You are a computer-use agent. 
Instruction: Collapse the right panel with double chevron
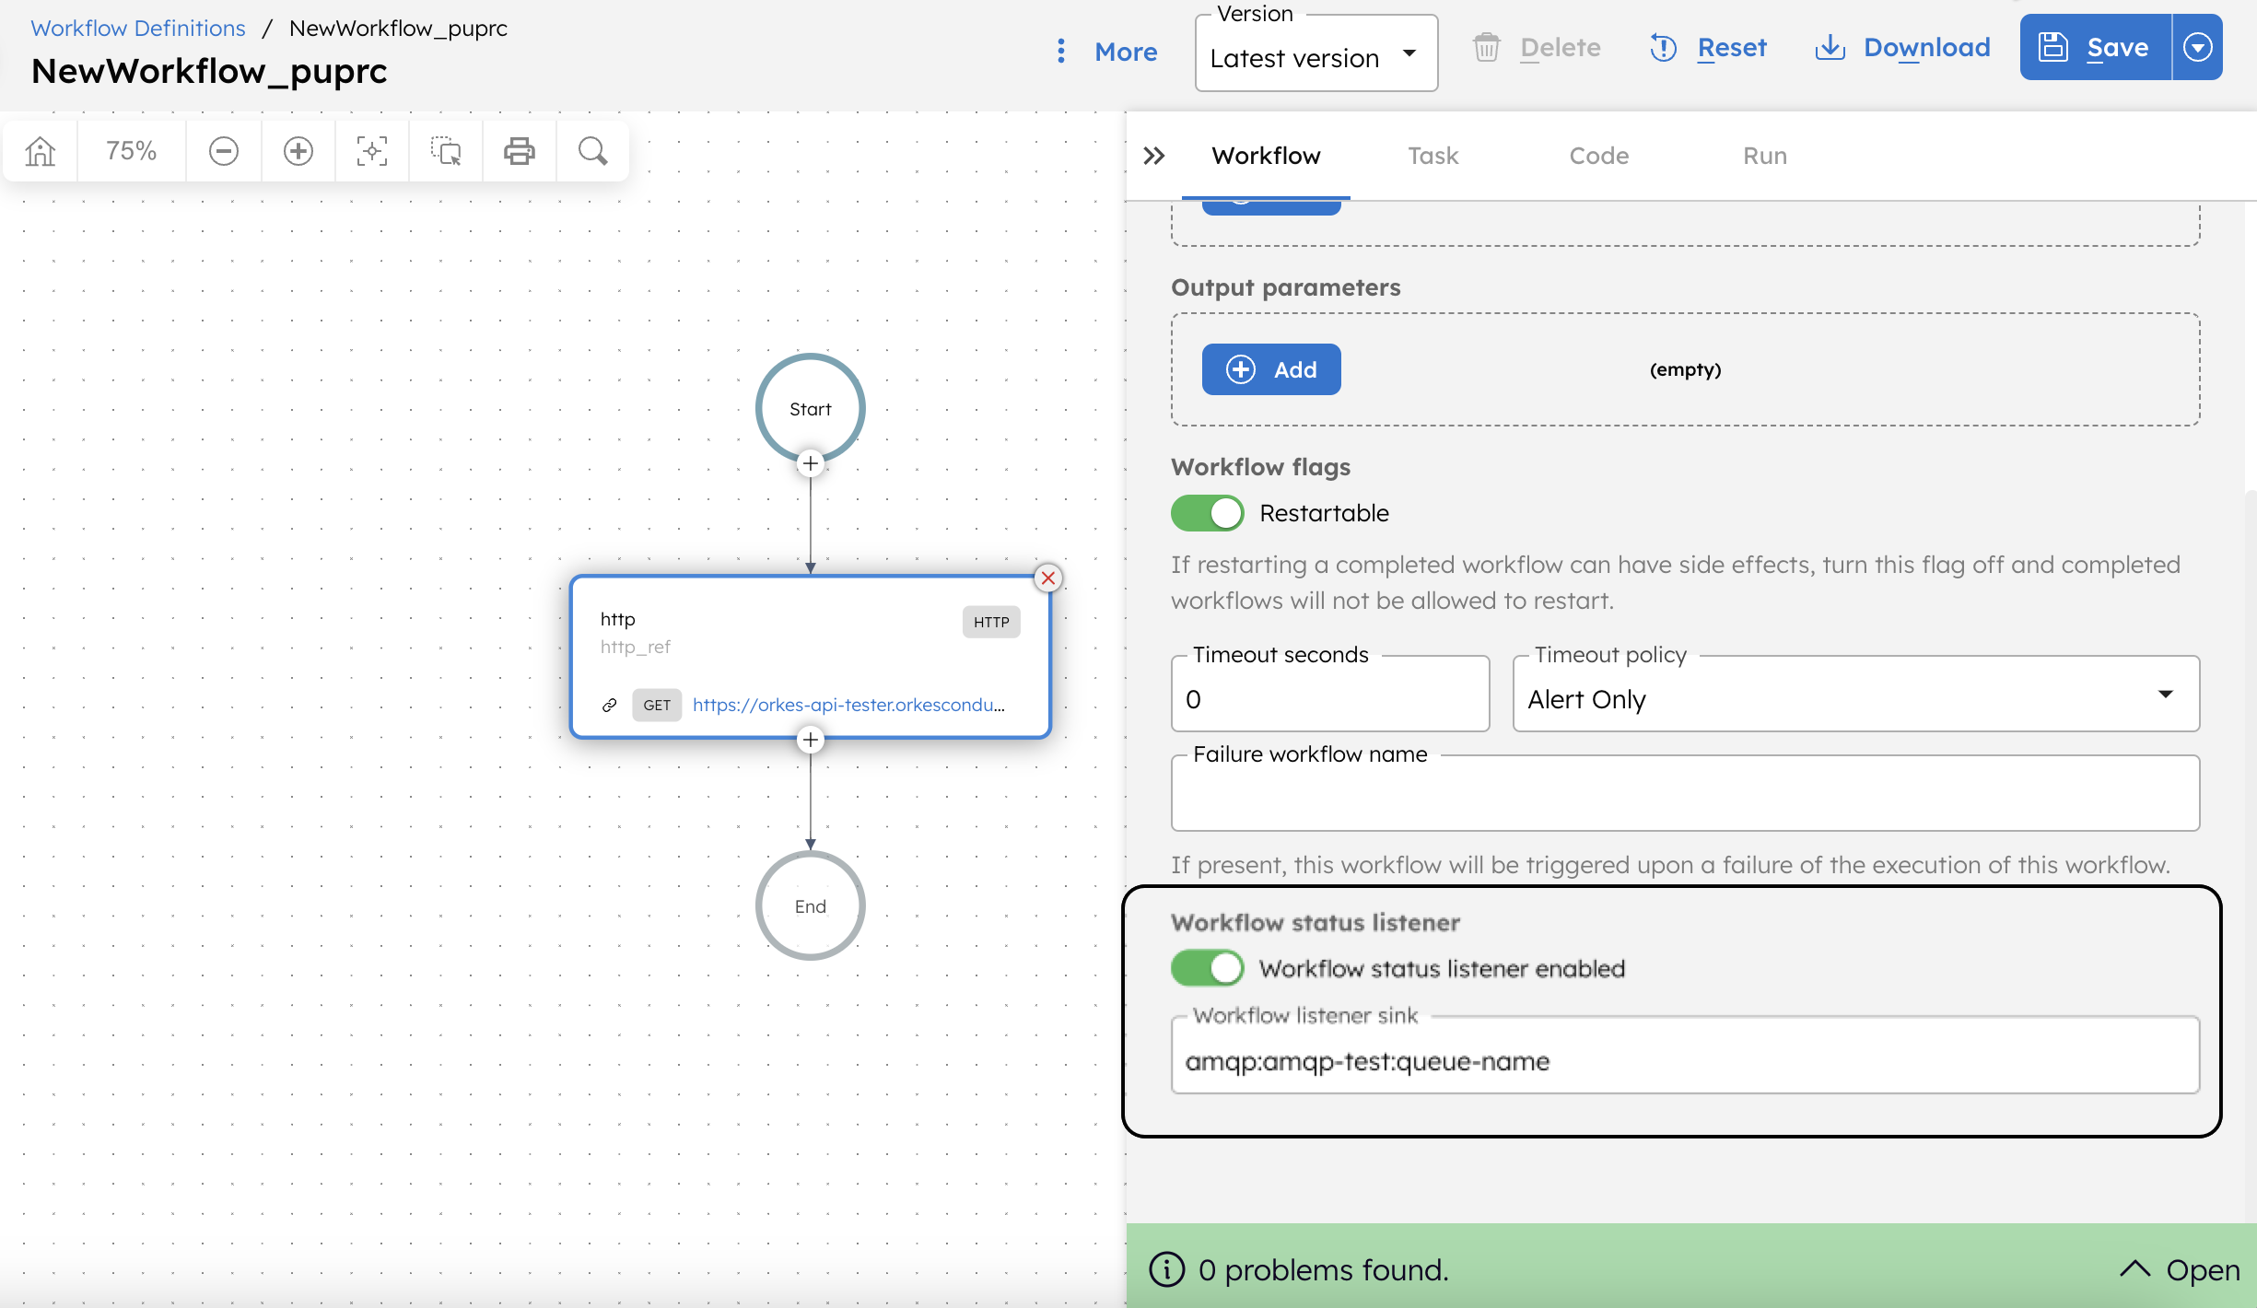(1153, 156)
